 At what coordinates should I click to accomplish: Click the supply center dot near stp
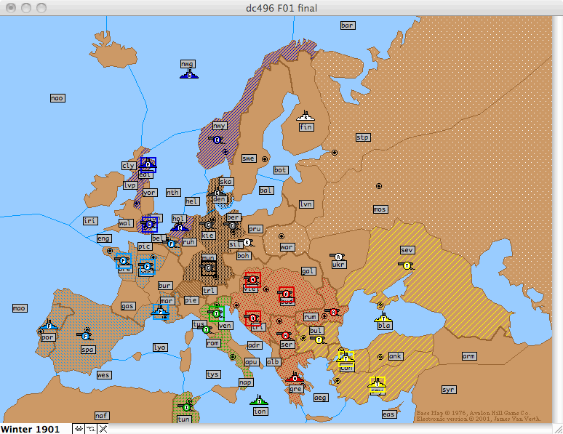tap(335, 153)
